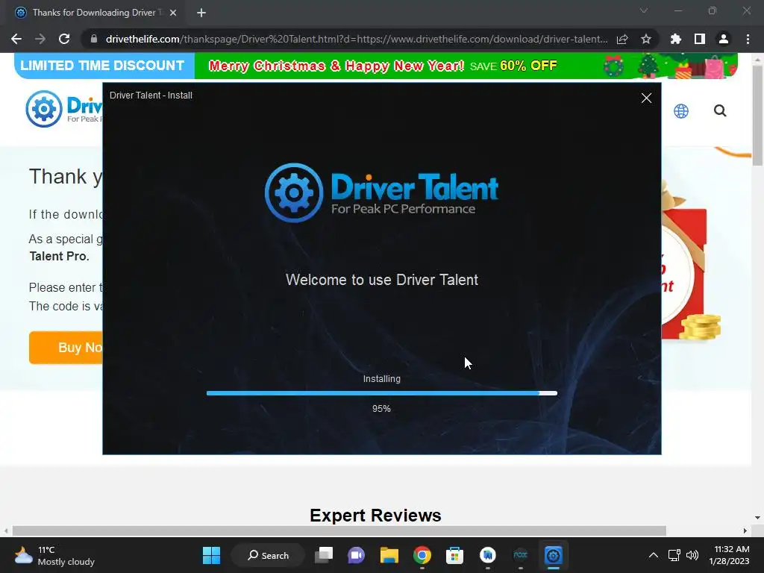Close the Thanks for Downloading tab
The width and height of the screenshot is (764, 573).
click(173, 13)
